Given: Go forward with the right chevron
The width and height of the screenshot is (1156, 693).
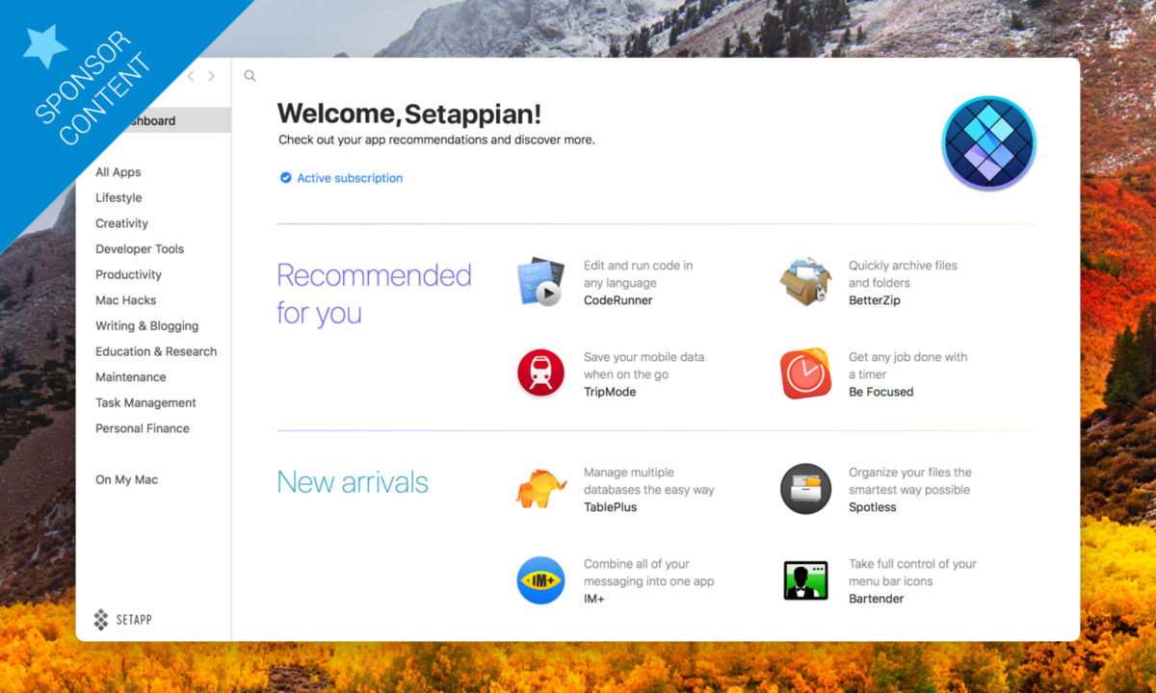Looking at the screenshot, I should (x=212, y=76).
